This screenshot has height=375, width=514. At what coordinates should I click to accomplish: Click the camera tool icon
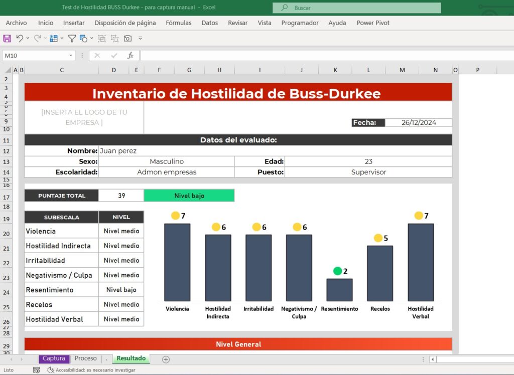(x=127, y=38)
